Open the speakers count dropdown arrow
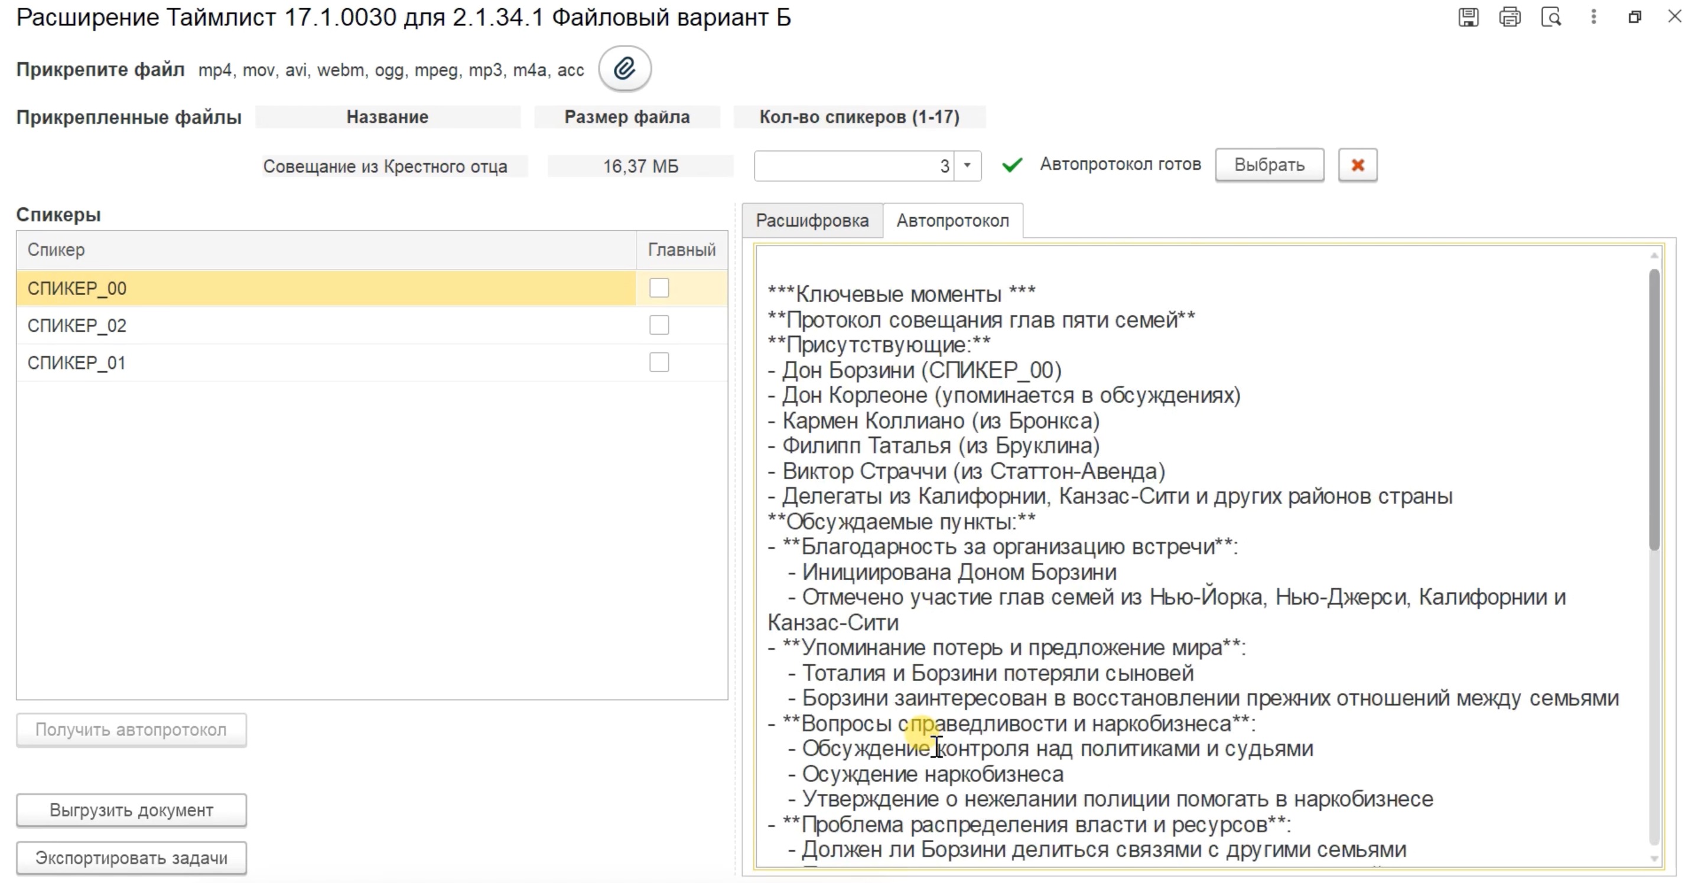This screenshot has width=1698, height=883. (x=967, y=165)
